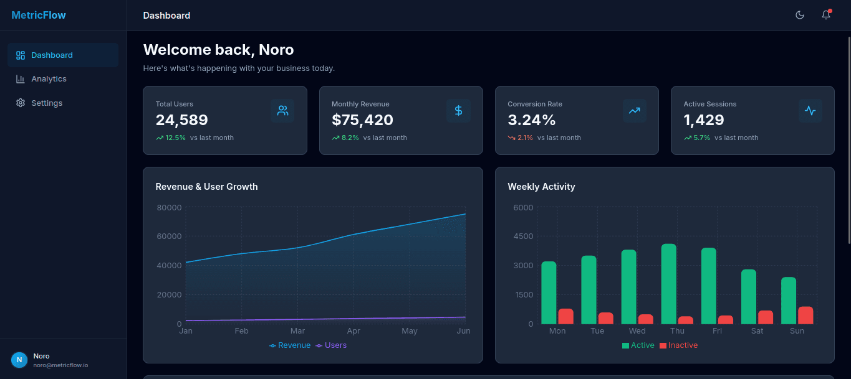
Task: Click the green up-arrow beside 5.7%
Action: tap(688, 138)
